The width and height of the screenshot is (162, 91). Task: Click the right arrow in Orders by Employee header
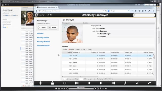pyautogui.click(x=47, y=15)
